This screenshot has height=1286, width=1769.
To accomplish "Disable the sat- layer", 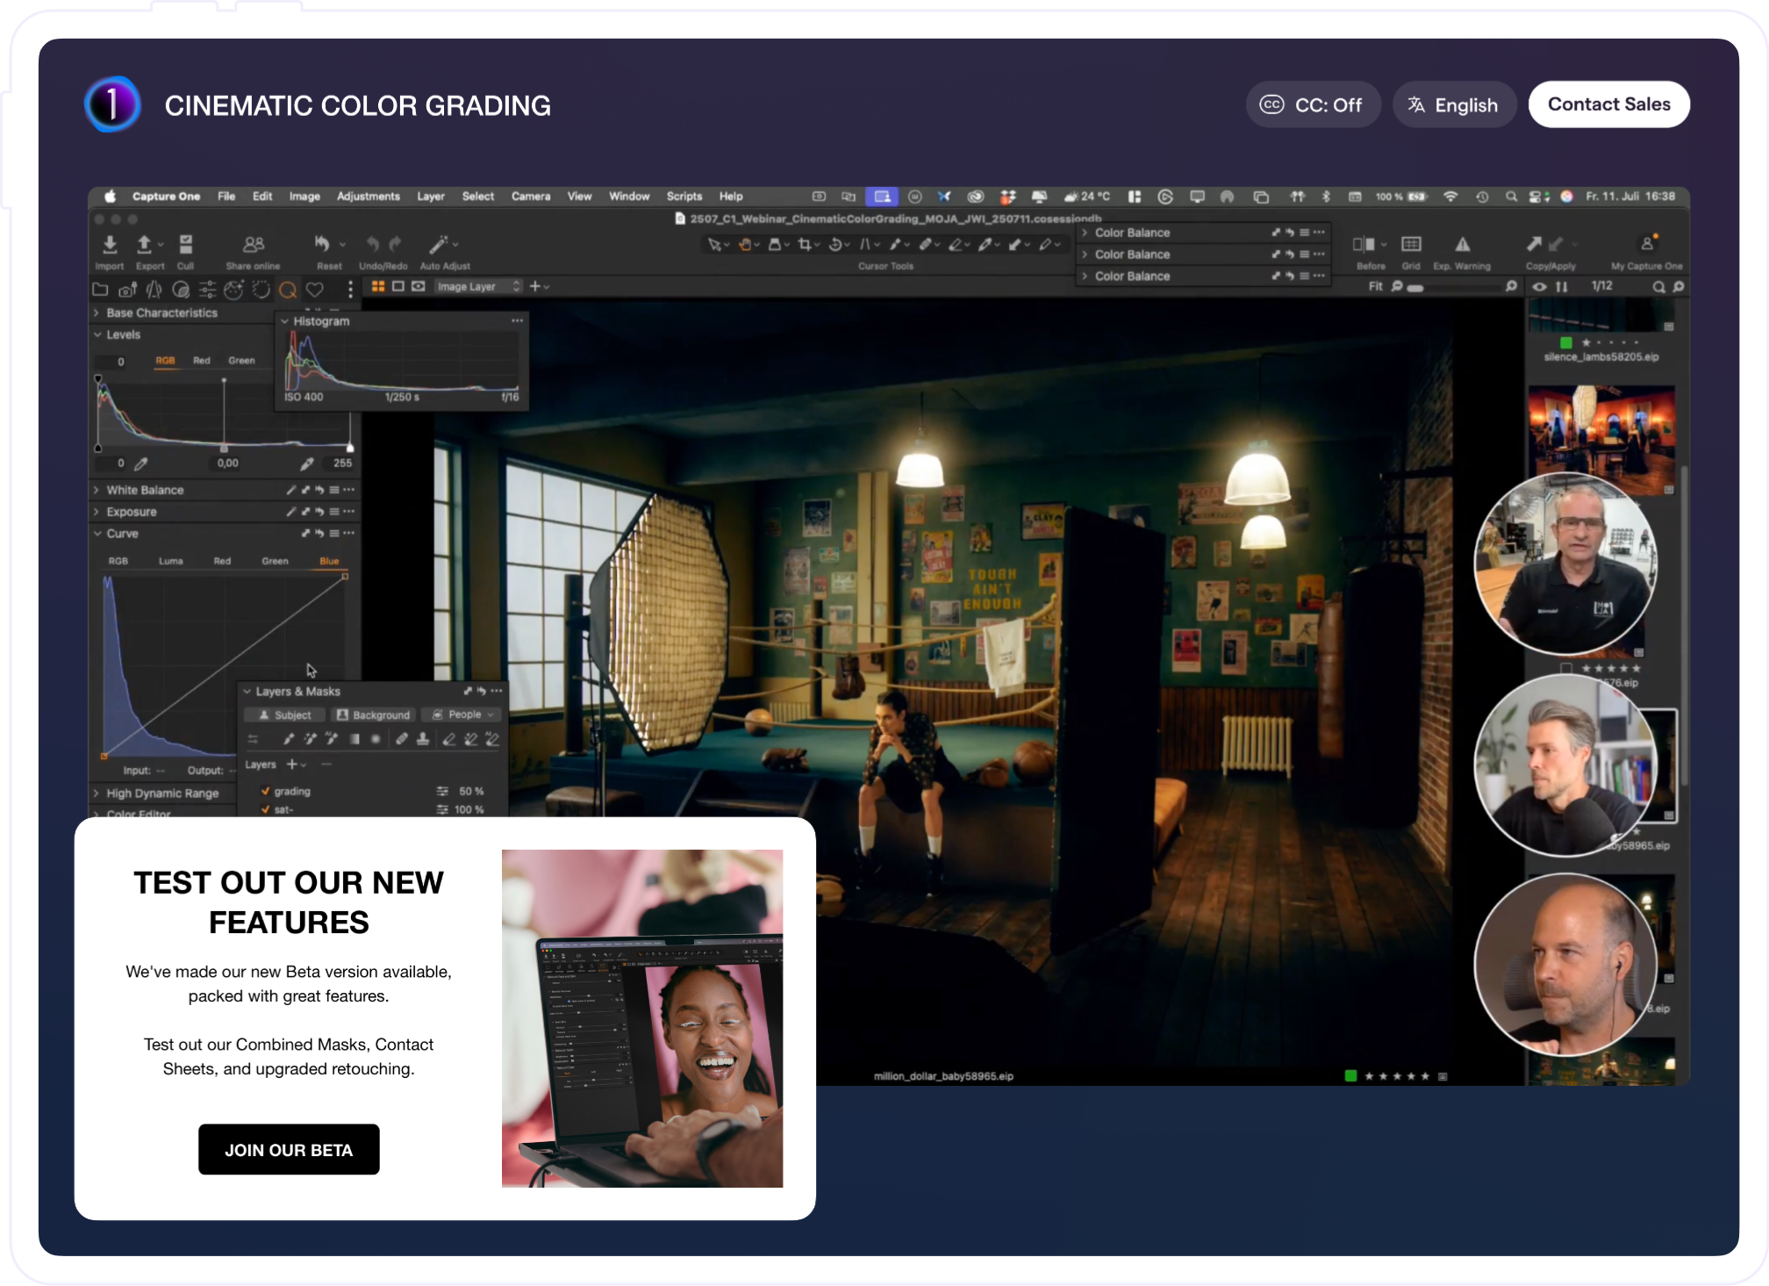I will click(x=266, y=810).
